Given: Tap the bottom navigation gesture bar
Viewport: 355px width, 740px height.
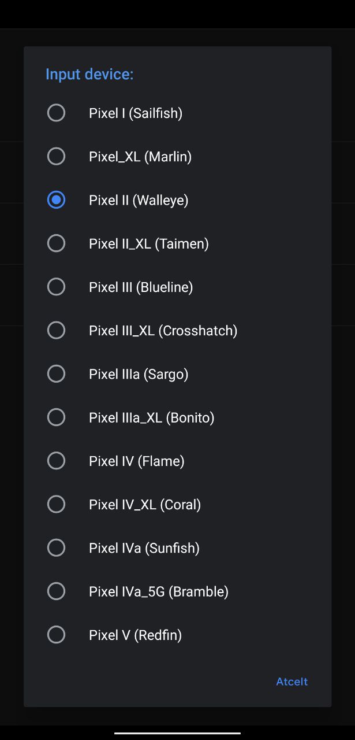Looking at the screenshot, I should tap(177, 733).
